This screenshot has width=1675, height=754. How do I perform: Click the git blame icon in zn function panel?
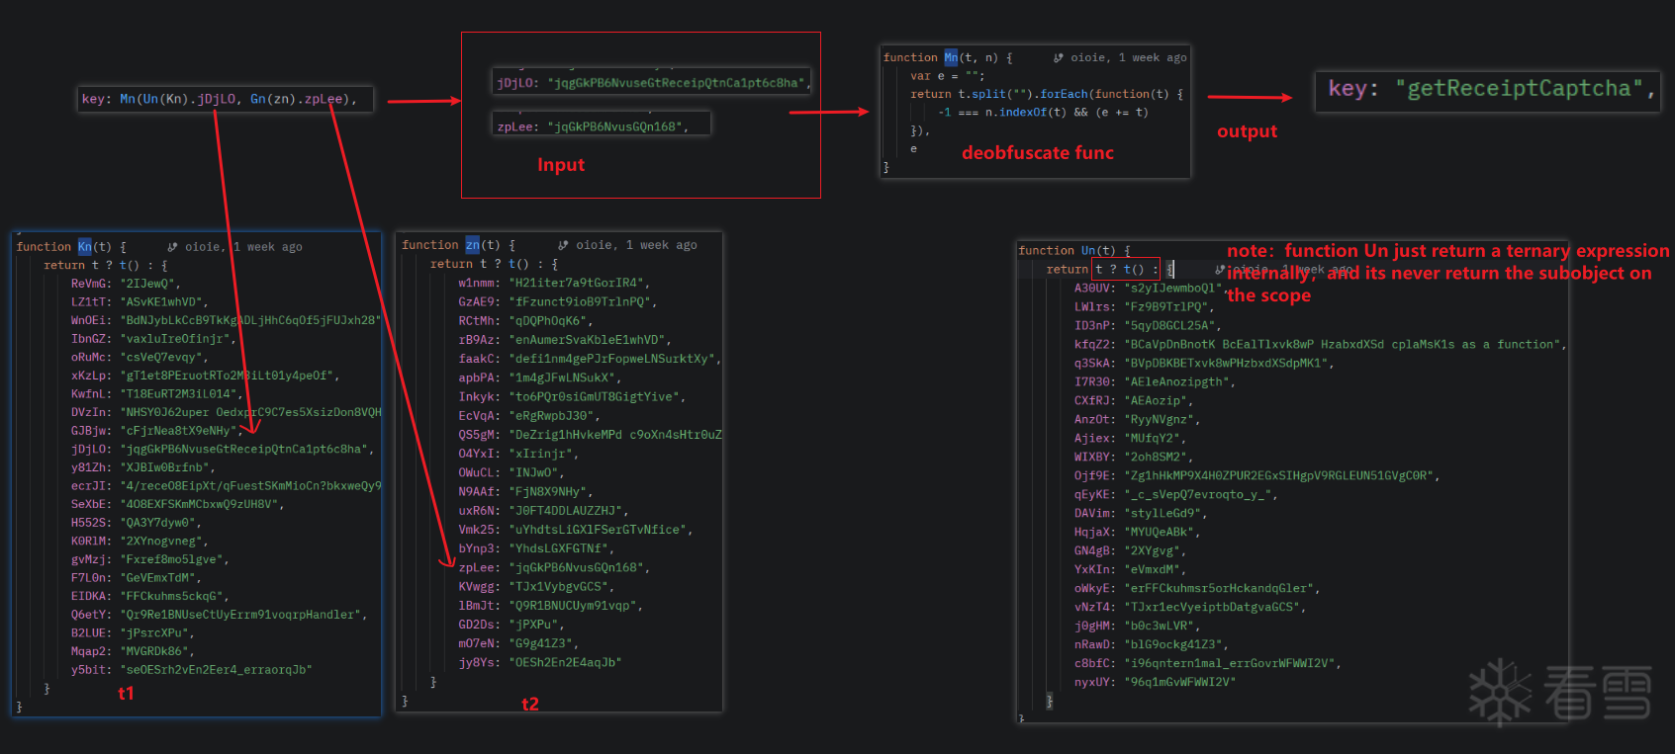point(563,245)
